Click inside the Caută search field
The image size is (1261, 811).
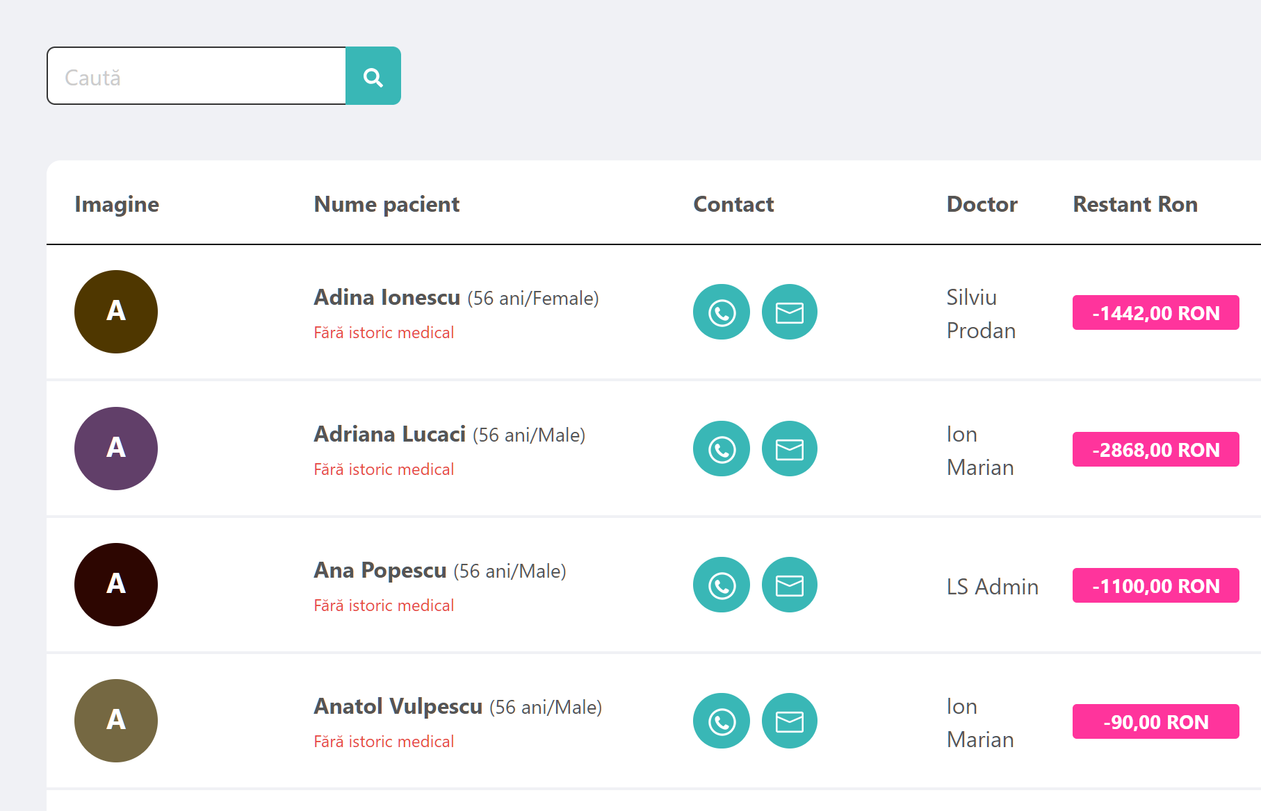[195, 75]
